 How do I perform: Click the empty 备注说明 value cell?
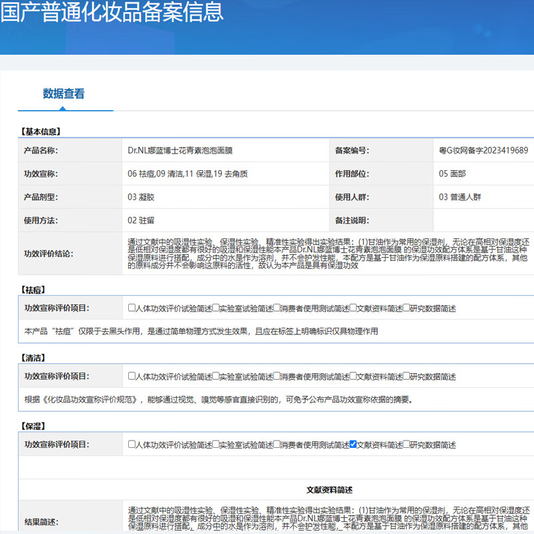point(483,220)
